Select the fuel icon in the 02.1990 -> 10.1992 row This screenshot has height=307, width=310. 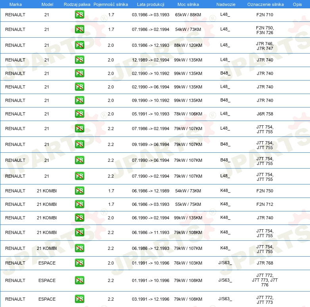(x=79, y=73)
